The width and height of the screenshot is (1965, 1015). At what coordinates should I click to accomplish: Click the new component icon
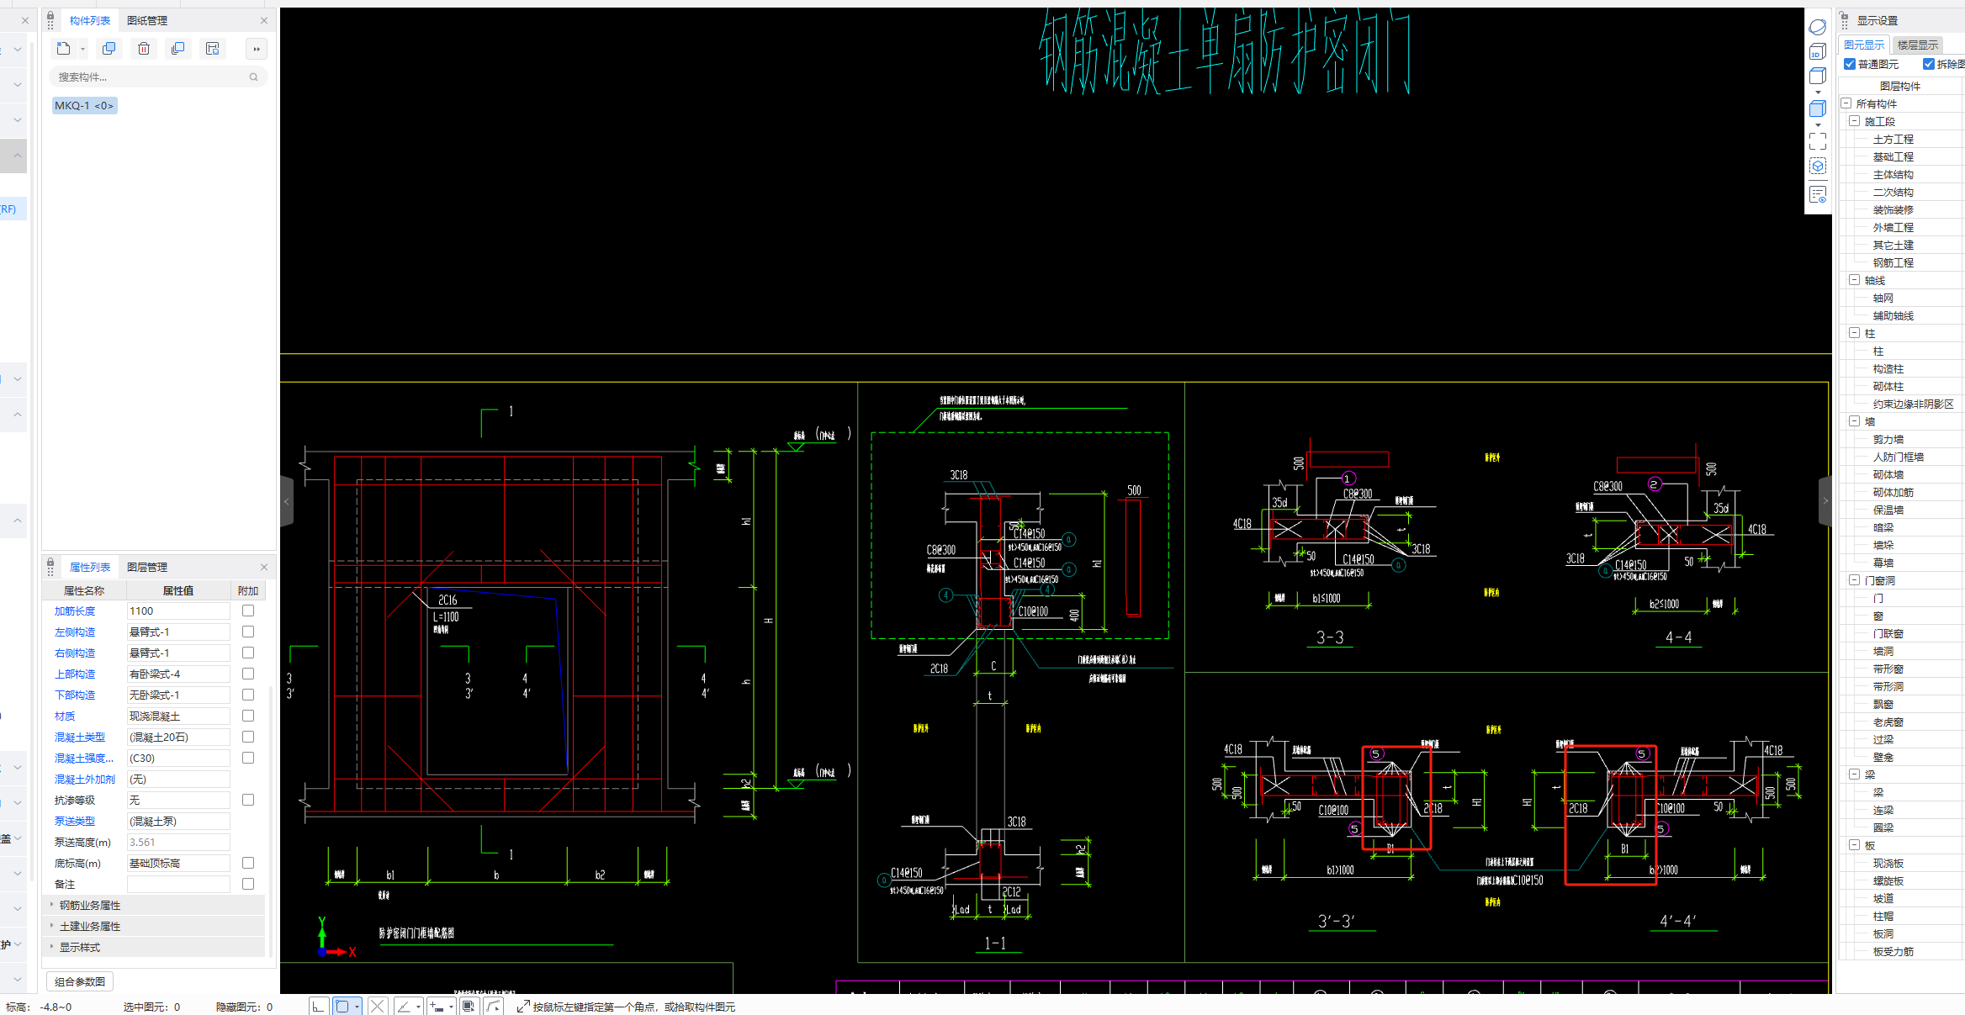pos(63,49)
